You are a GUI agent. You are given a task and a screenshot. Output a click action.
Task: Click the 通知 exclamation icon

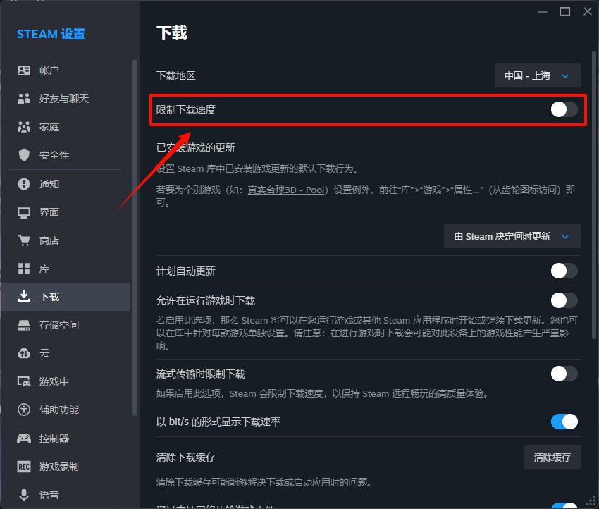tap(24, 184)
